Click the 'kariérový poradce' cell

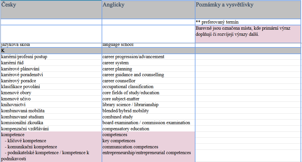pyautogui.click(x=51, y=81)
